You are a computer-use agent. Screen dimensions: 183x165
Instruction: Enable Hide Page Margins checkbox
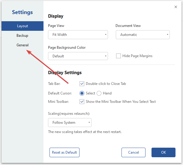coord(118,56)
